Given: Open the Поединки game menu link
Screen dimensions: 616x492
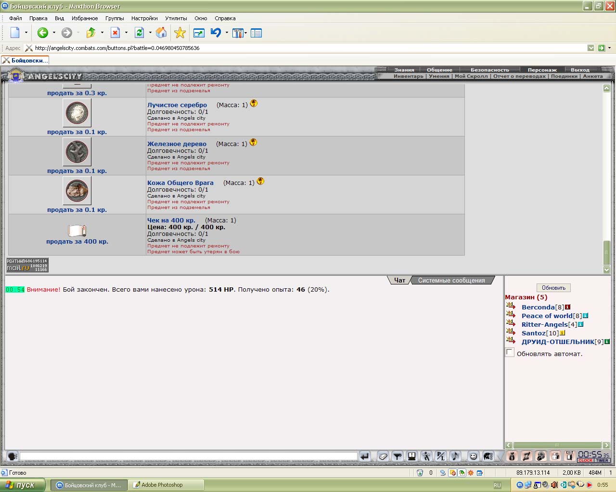Looking at the screenshot, I should point(564,76).
